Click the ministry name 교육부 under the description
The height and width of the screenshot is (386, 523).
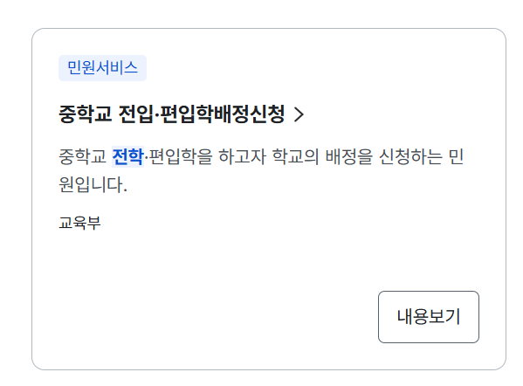tap(79, 223)
